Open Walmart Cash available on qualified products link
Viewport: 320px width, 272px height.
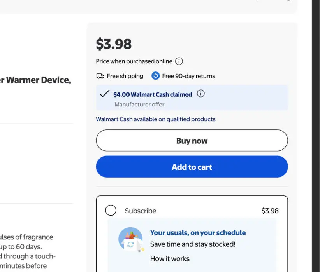tap(156, 119)
